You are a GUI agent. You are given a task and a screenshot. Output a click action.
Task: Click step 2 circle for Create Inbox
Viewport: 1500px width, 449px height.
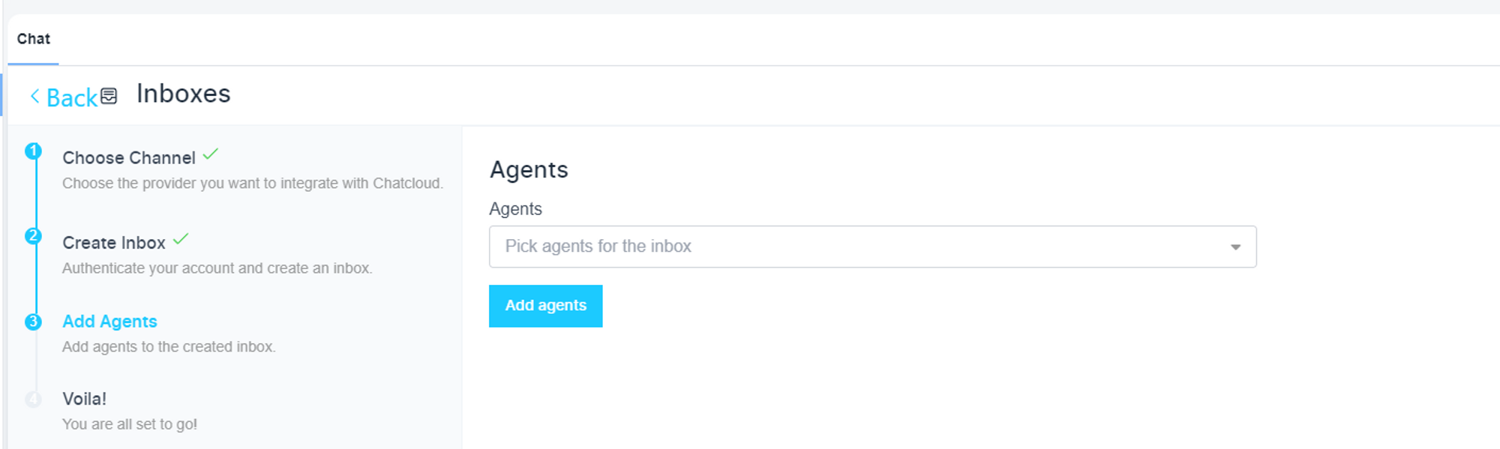[x=33, y=236]
